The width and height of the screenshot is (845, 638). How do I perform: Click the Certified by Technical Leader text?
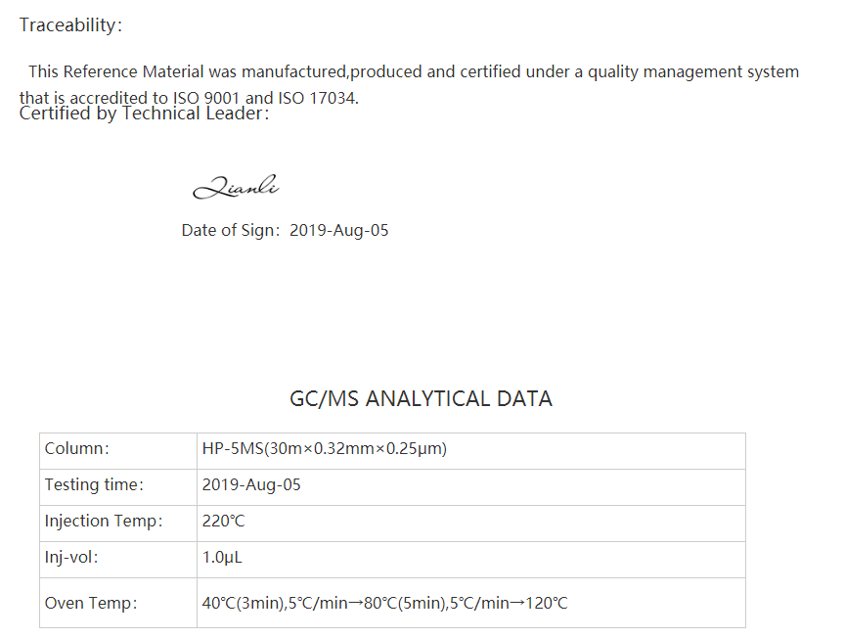[144, 114]
